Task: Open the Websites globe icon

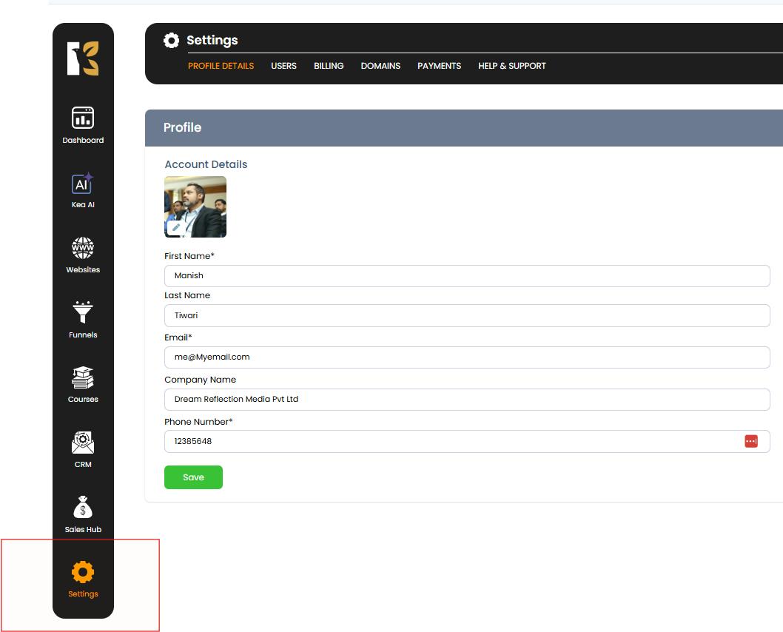Action: click(x=83, y=249)
